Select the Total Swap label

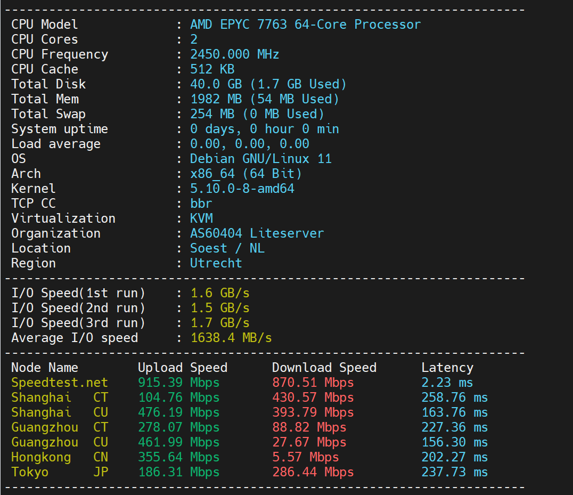click(48, 115)
